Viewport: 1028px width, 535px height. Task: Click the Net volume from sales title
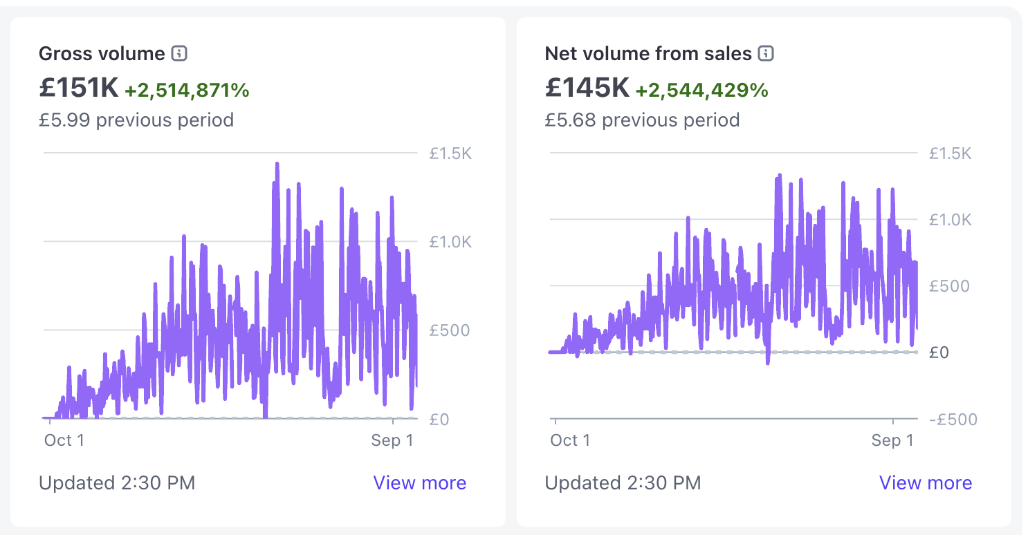tap(648, 53)
